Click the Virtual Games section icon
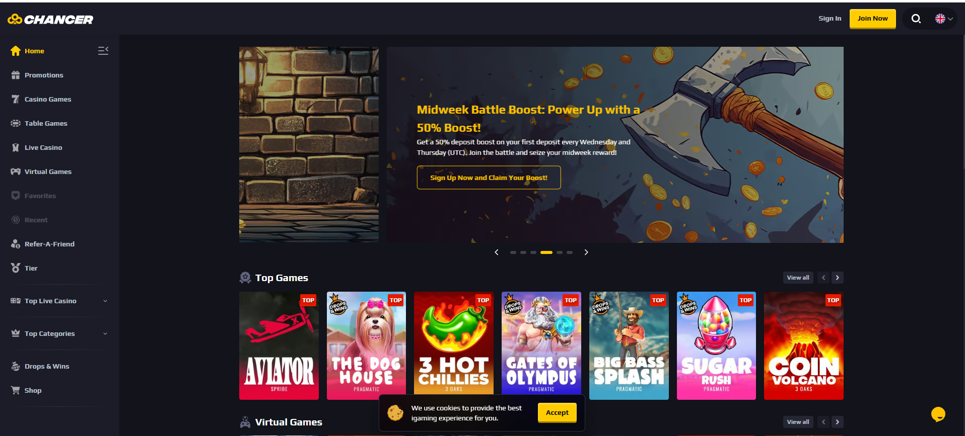965x436 pixels. 245,422
